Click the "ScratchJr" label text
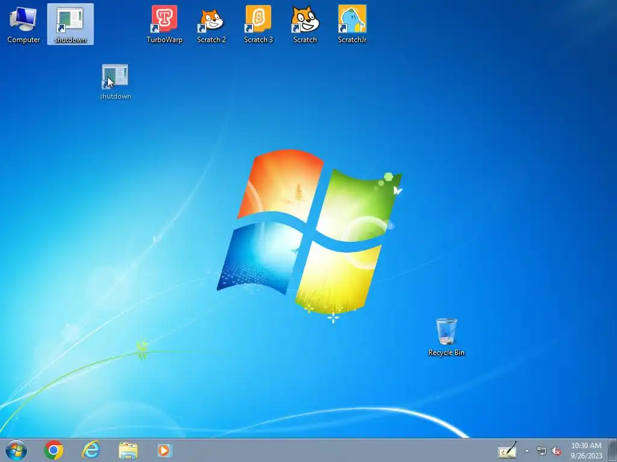The width and height of the screenshot is (617, 462). 352,40
